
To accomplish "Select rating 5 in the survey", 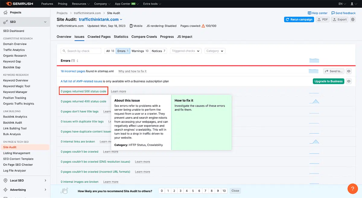I will [193, 191].
